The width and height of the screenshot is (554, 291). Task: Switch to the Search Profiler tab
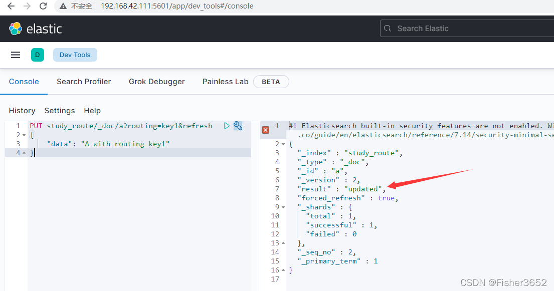tap(84, 82)
